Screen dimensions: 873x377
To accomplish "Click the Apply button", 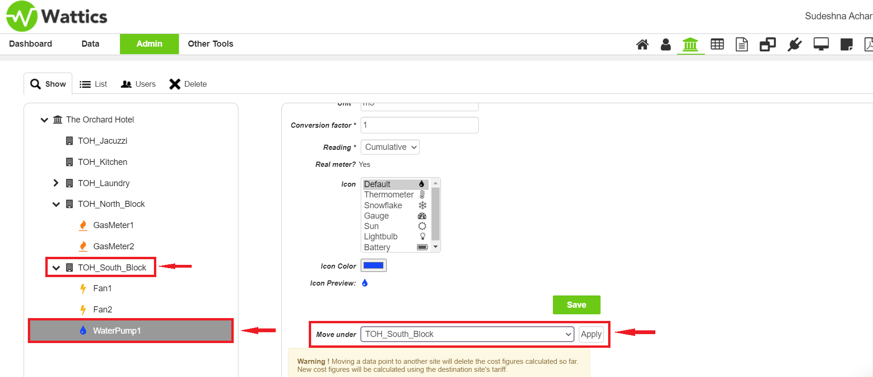I will [x=591, y=334].
